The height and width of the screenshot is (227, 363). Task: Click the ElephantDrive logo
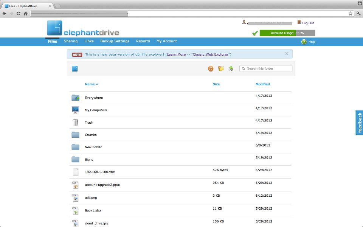point(83,28)
